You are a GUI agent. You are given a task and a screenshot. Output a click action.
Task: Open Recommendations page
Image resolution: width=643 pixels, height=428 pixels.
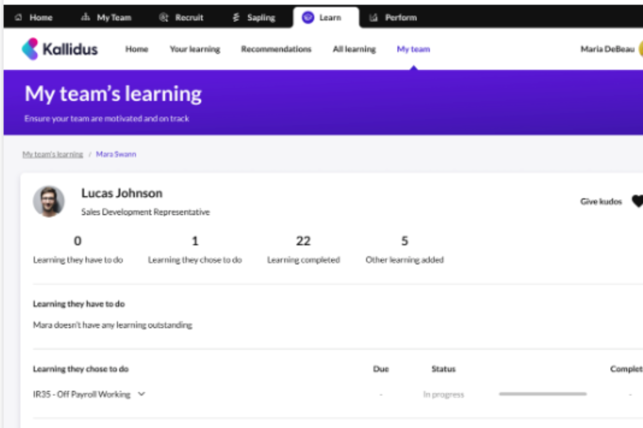click(x=276, y=49)
